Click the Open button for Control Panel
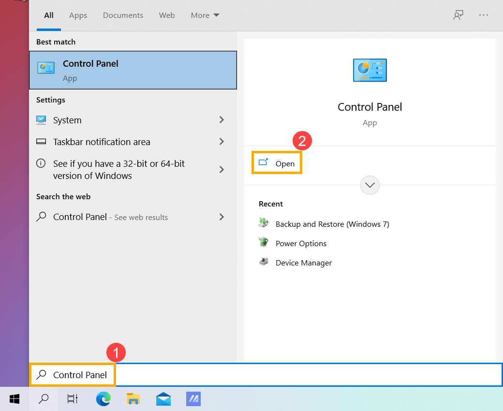This screenshot has width=503, height=411. click(277, 163)
